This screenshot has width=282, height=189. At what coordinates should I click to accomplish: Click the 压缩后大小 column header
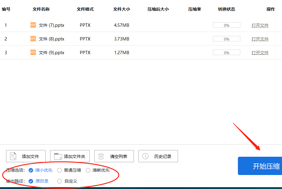click(x=158, y=9)
